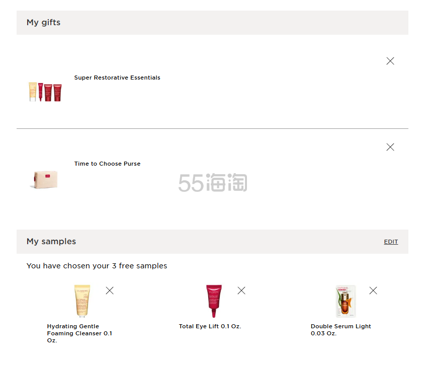Click the My samples section header
The image size is (426, 365).
pyautogui.click(x=51, y=242)
